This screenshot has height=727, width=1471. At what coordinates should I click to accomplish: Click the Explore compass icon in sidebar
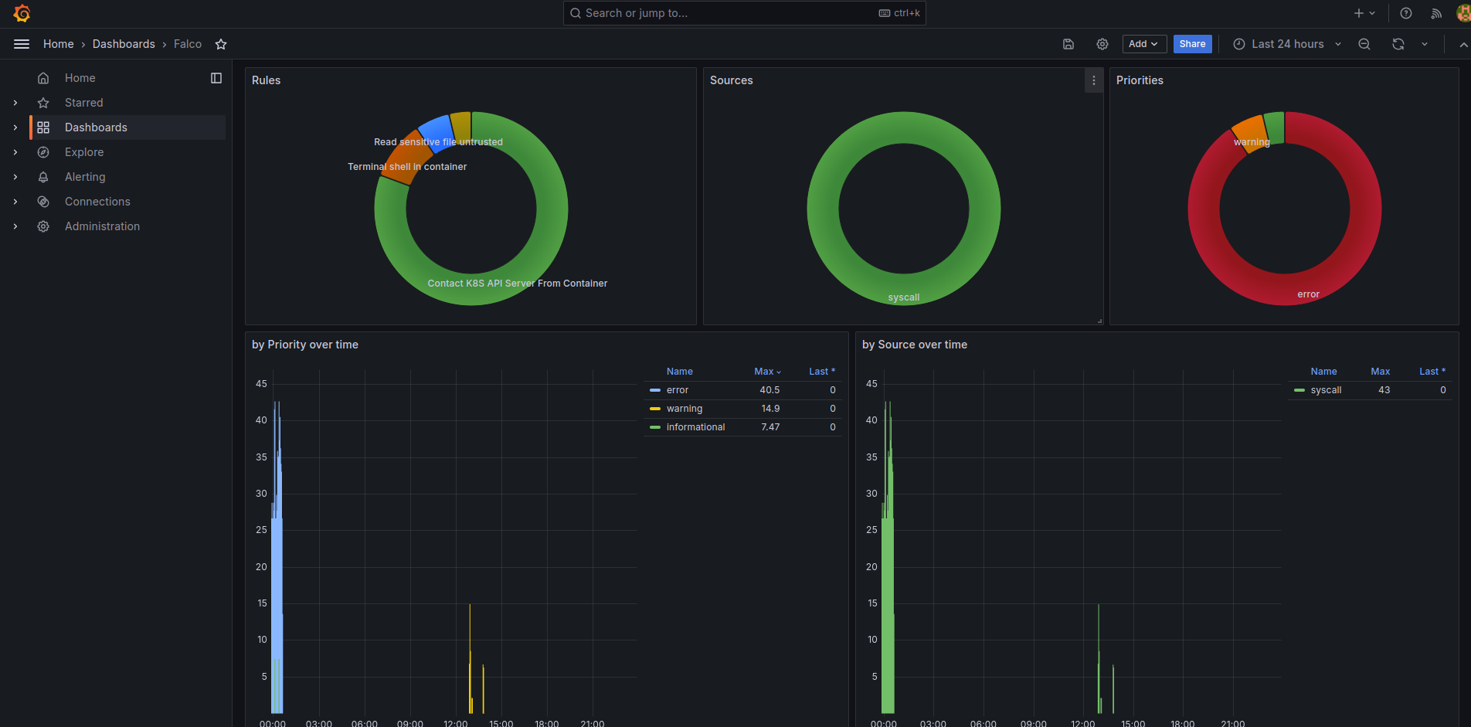[43, 152]
